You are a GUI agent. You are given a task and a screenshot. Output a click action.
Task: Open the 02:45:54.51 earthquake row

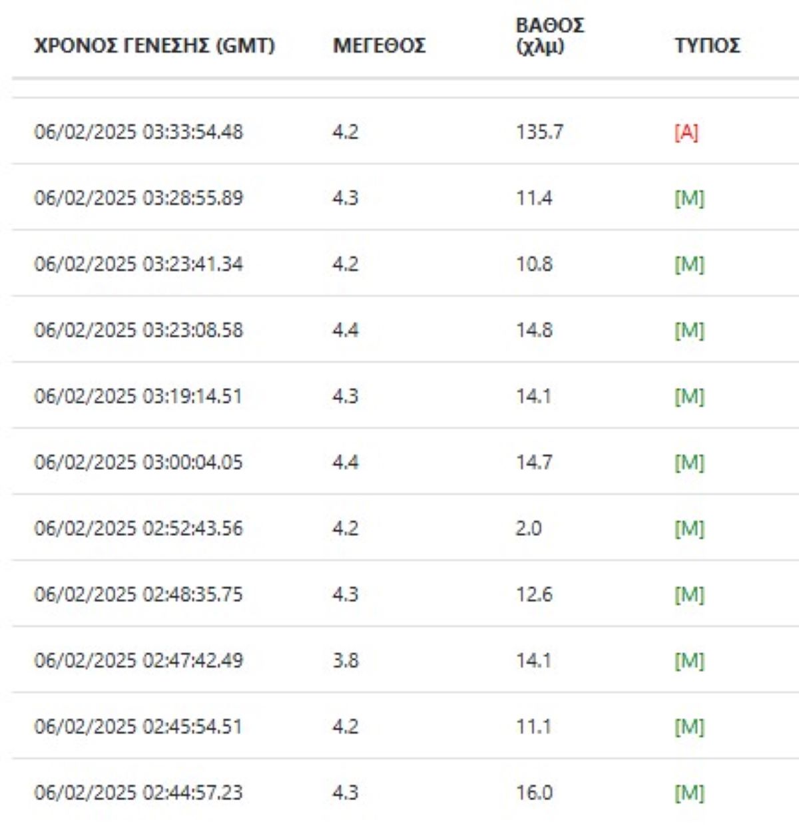pos(138,726)
